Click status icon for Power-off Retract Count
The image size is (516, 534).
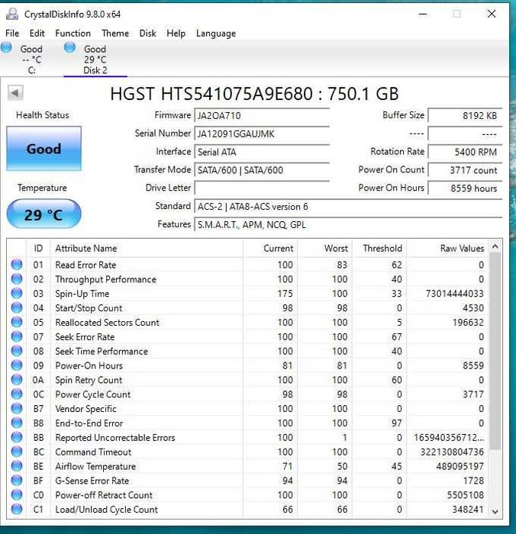click(x=17, y=494)
